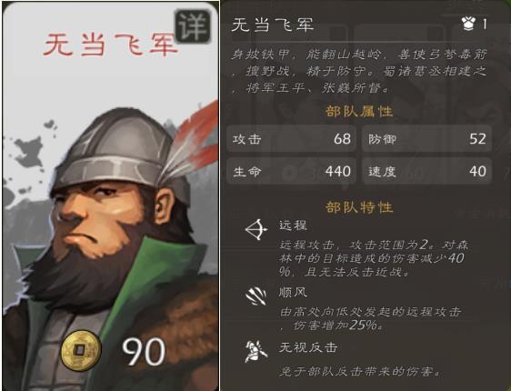
Task: Click the unit lore description text
Action: (359, 71)
